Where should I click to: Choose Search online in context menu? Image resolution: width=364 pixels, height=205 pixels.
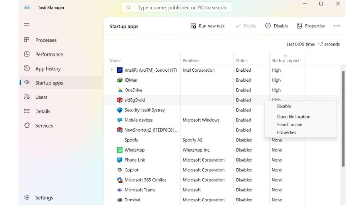(x=289, y=125)
